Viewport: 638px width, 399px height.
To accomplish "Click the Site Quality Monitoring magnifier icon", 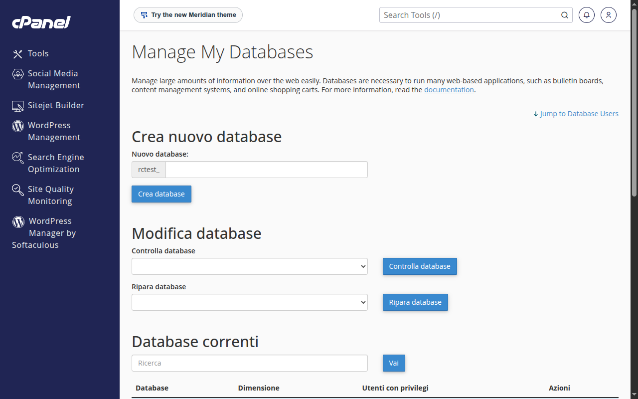I will 18,190.
